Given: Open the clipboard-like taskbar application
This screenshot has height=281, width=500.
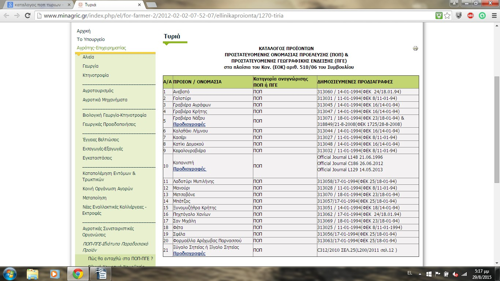Looking at the screenshot, I should point(101,274).
